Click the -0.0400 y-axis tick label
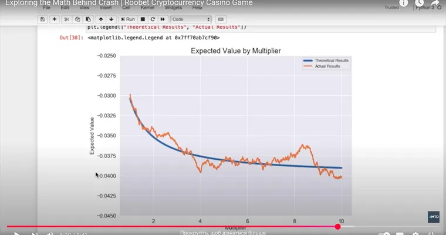446x235 pixels. [106, 176]
